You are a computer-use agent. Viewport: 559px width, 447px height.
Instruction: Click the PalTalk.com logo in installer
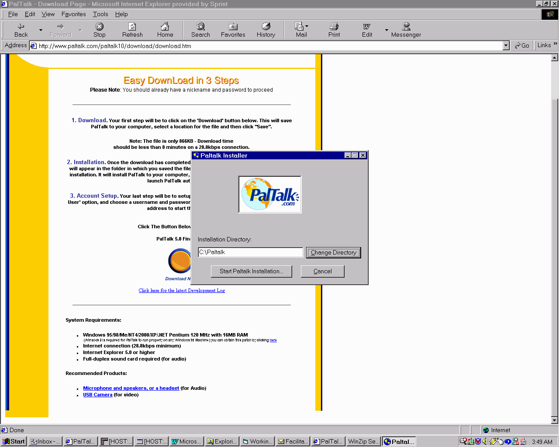(x=270, y=194)
